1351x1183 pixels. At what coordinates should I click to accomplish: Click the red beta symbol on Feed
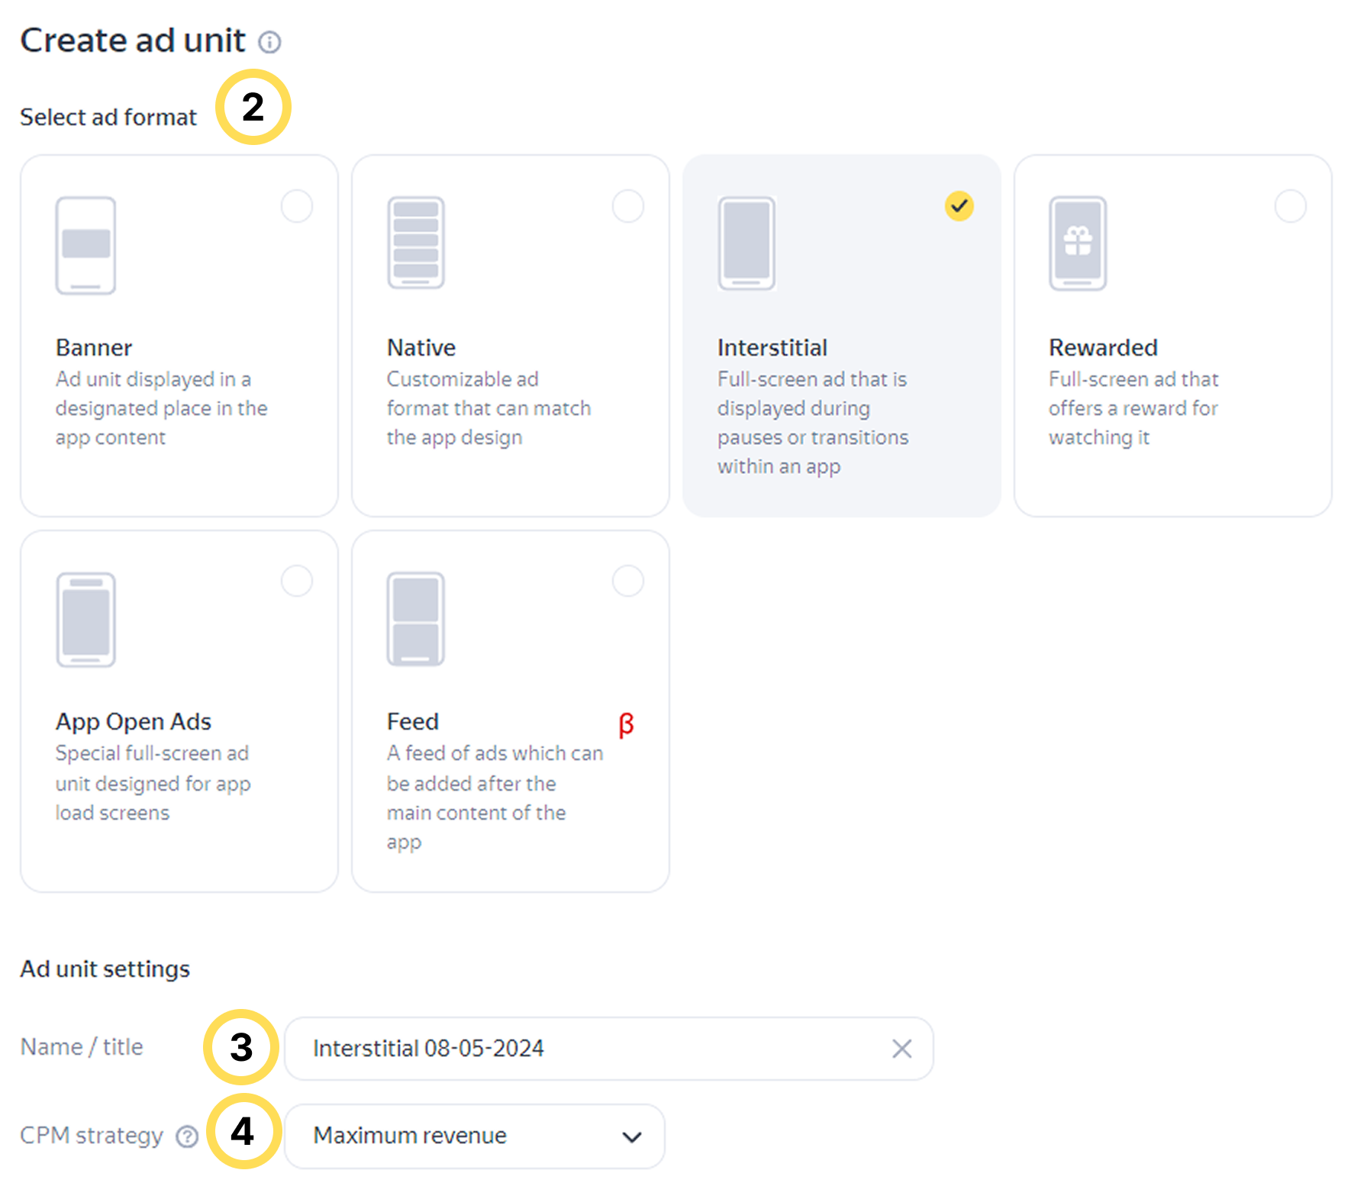pos(626,724)
